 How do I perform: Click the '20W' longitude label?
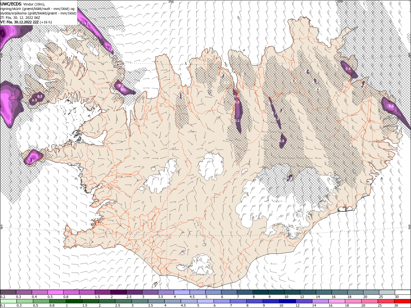coord(171,2)
